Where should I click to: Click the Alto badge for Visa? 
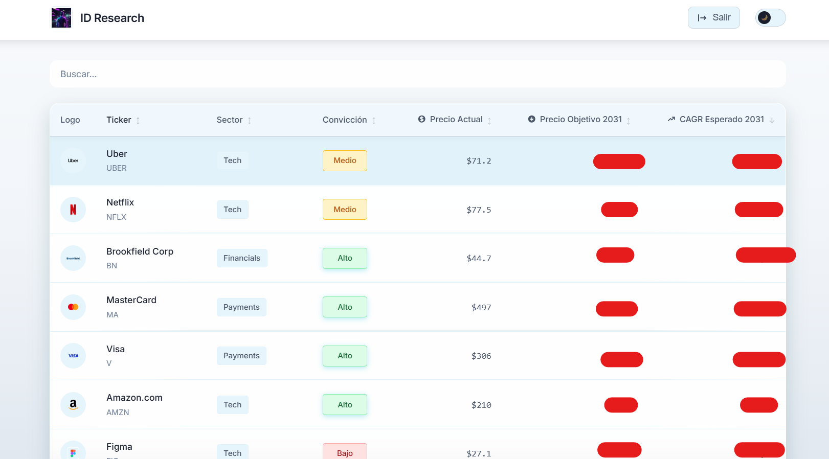coord(345,356)
